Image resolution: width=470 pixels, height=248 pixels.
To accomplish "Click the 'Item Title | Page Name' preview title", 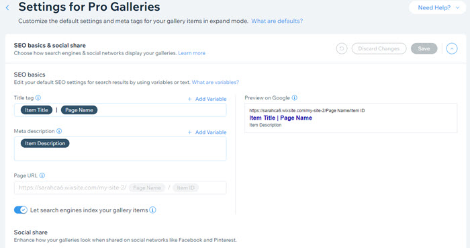I will [281, 118].
